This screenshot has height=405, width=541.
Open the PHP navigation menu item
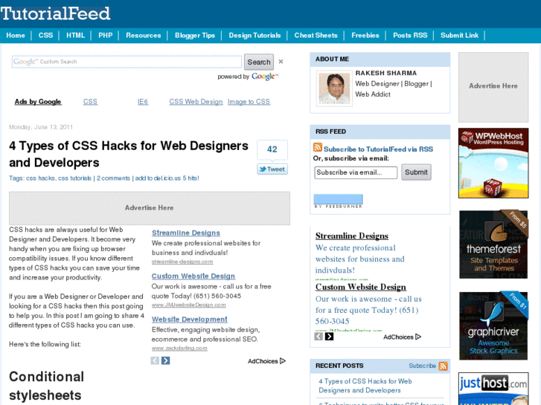tap(105, 36)
